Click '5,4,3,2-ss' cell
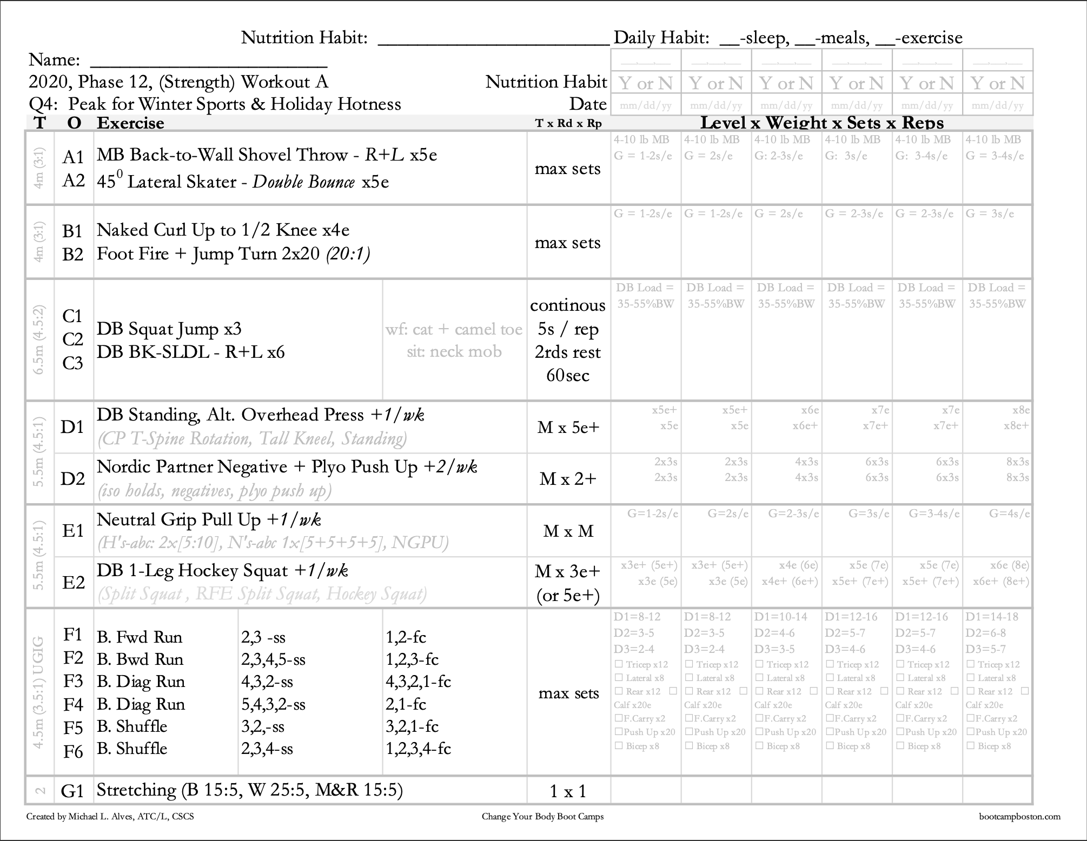This screenshot has height=841, width=1087. [x=273, y=704]
